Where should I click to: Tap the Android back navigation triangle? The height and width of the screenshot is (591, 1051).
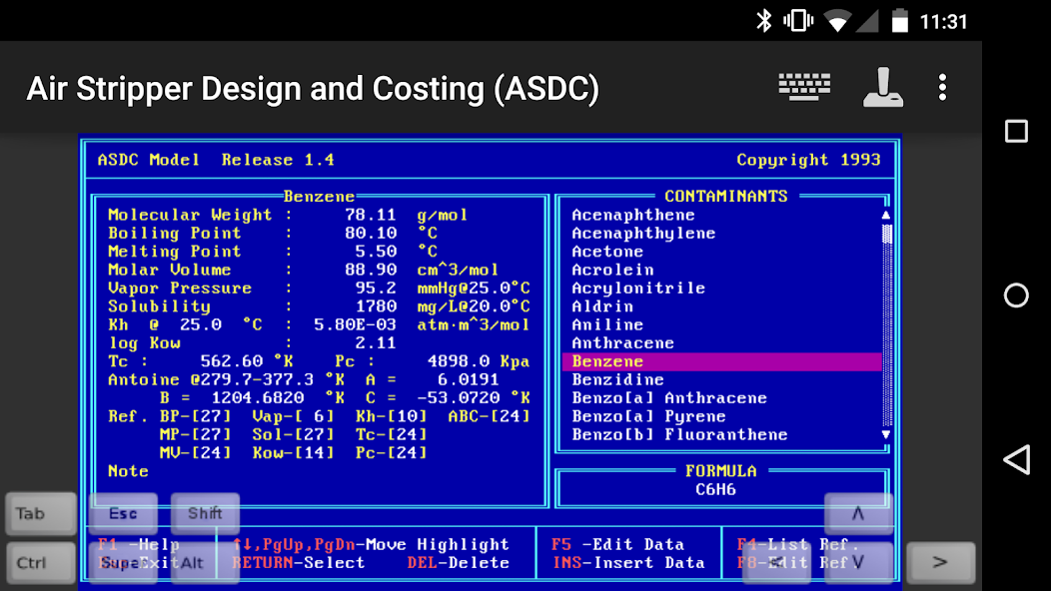click(x=1016, y=459)
